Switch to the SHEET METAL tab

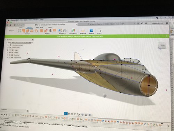[40, 28]
